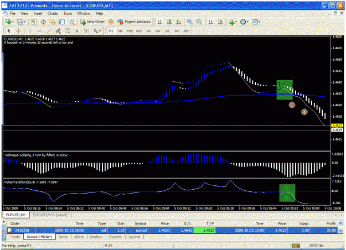Toggle the Expert Advisors button
The height and width of the screenshot is (250, 346).
pyautogui.click(x=134, y=22)
